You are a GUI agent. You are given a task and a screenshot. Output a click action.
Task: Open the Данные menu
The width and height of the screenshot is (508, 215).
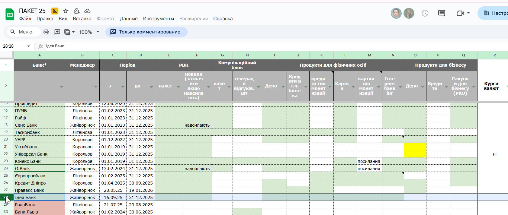pos(129,19)
